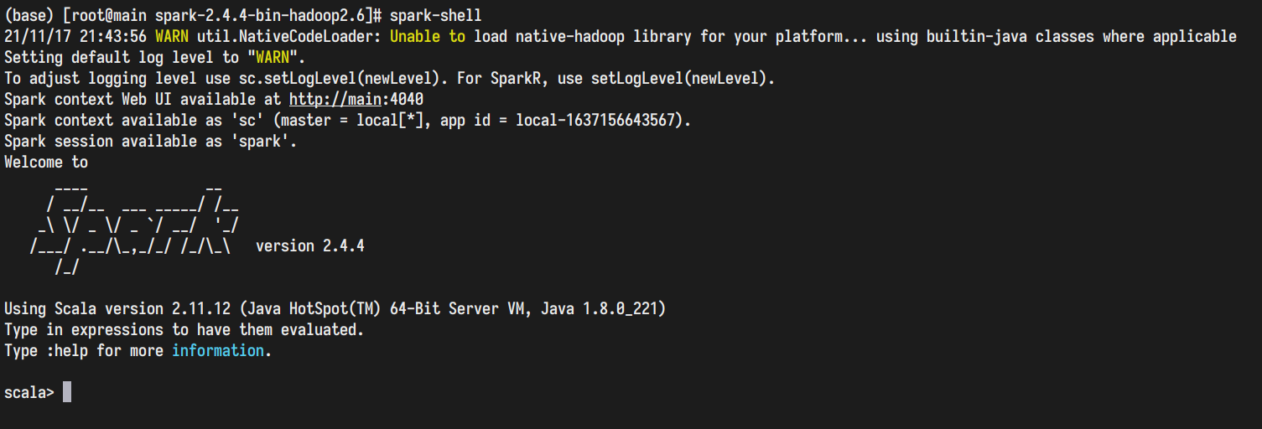Screen dimensions: 1262x429
Task: Click the yellow 'Unable to' warning text
Action: (x=428, y=37)
